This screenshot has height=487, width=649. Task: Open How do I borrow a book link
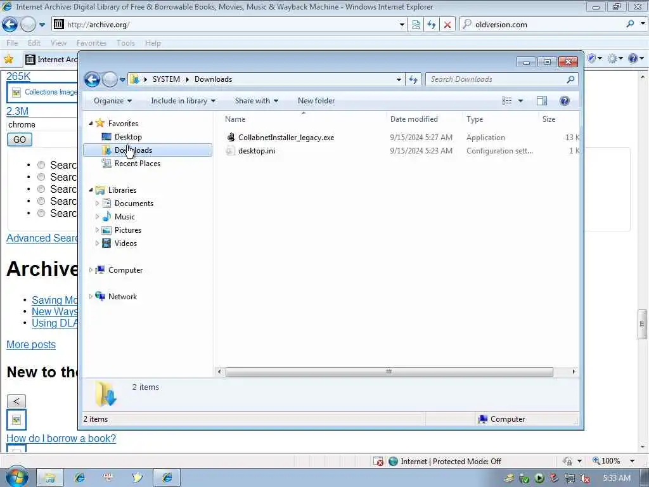[x=61, y=438]
